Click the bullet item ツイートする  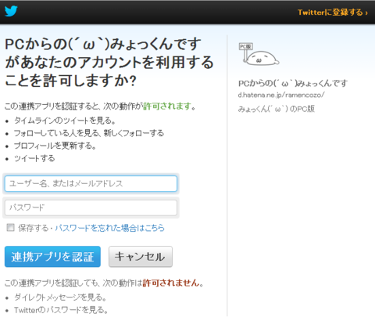click(34, 158)
